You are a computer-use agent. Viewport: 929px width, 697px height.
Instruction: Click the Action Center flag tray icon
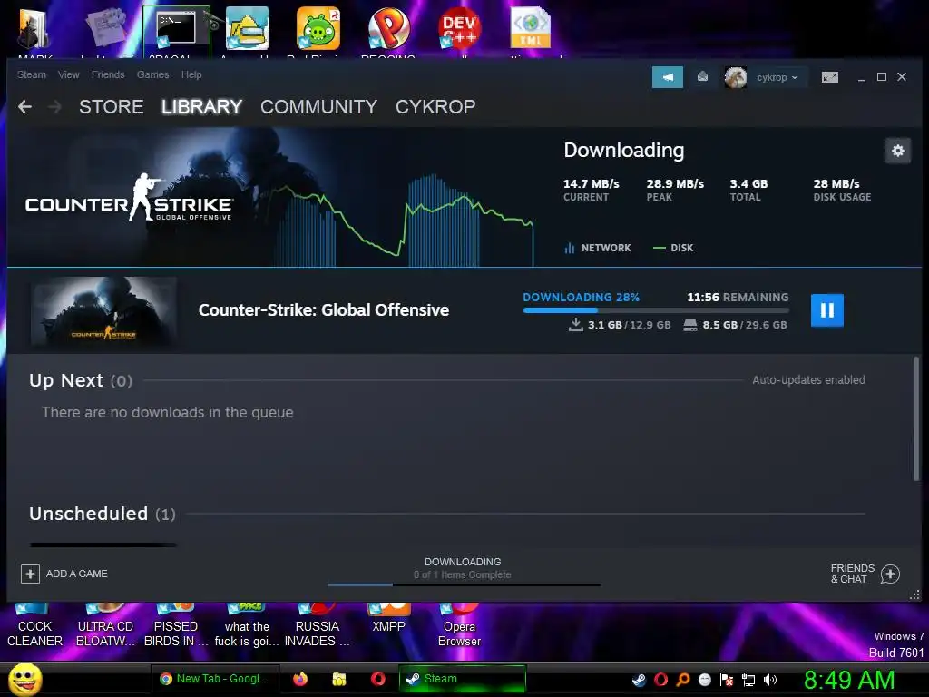pyautogui.click(x=727, y=680)
